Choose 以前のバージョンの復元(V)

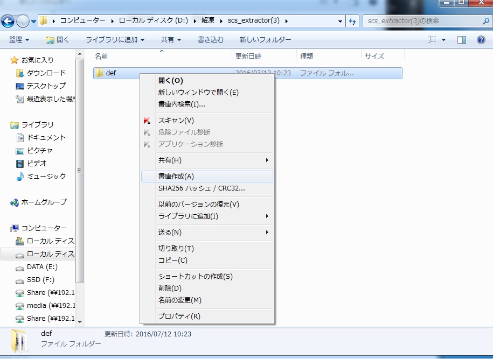pyautogui.click(x=207, y=205)
